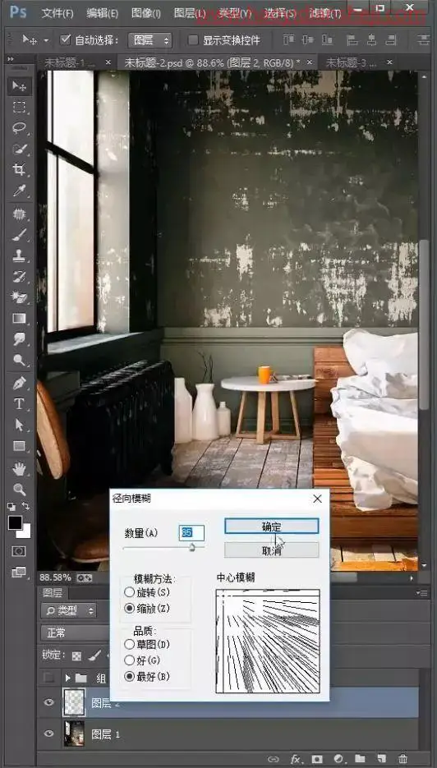Open the 类型 layer filter dropdown
Image resolution: width=437 pixels, height=768 pixels.
click(x=68, y=610)
